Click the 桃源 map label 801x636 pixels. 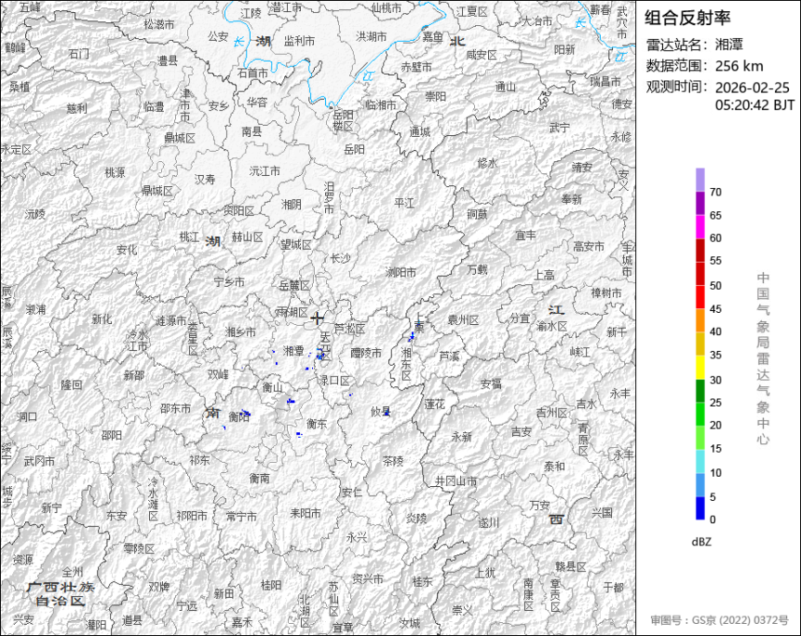point(115,172)
